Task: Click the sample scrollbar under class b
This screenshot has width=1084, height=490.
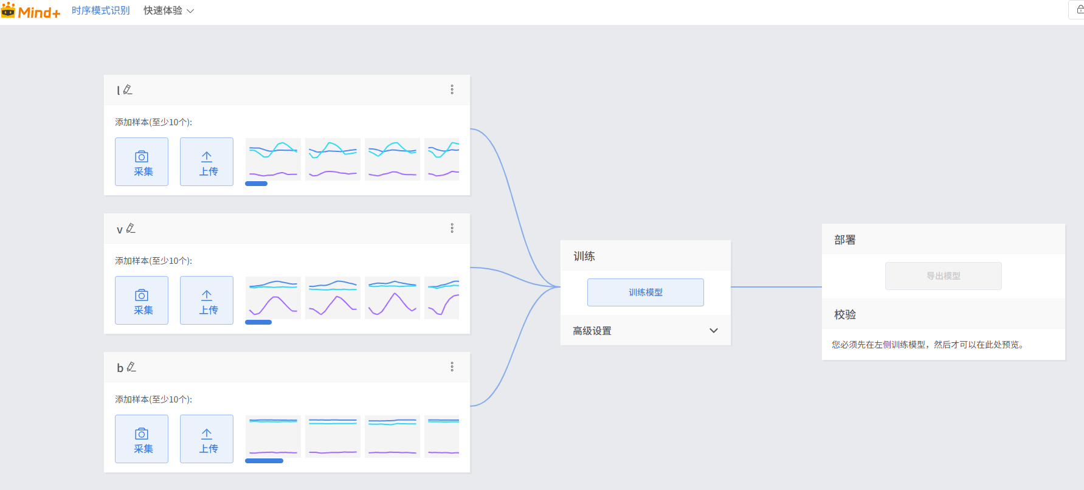Action: [264, 461]
